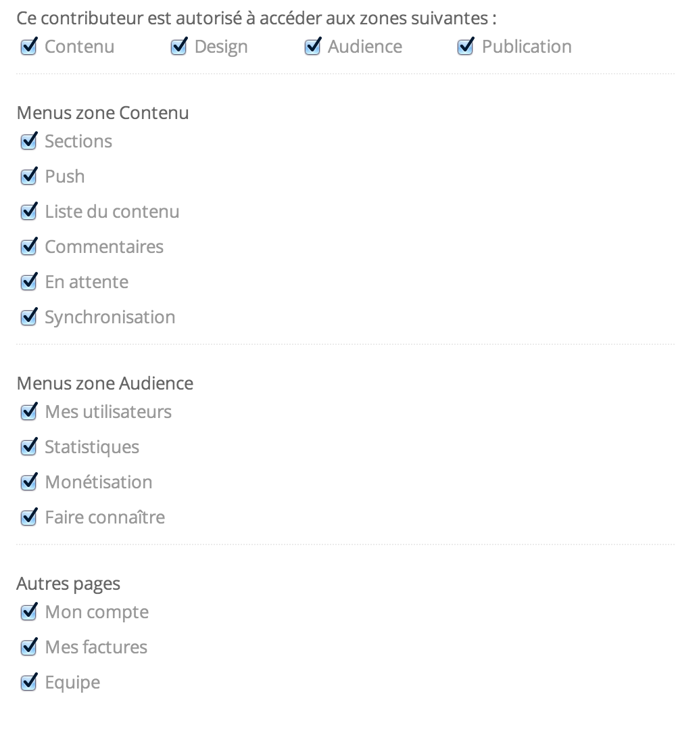Uncheck the Liste du contenu checkbox
Image resolution: width=676 pixels, height=744 pixels.
pos(28,212)
